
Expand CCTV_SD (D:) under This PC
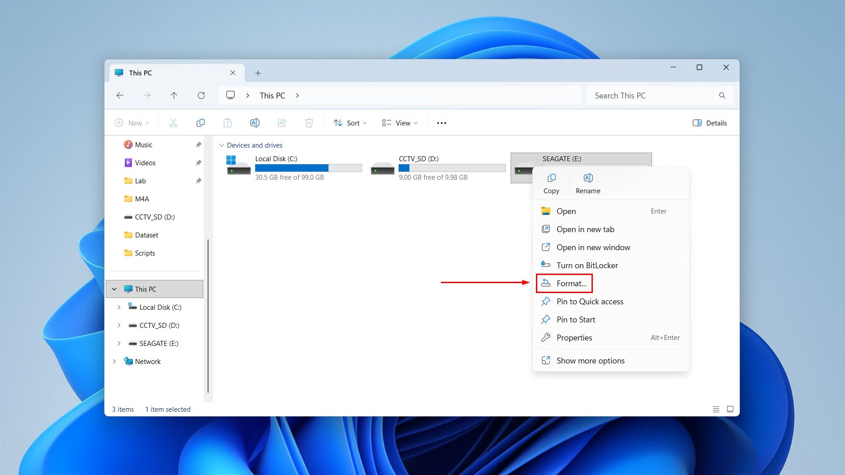point(119,325)
